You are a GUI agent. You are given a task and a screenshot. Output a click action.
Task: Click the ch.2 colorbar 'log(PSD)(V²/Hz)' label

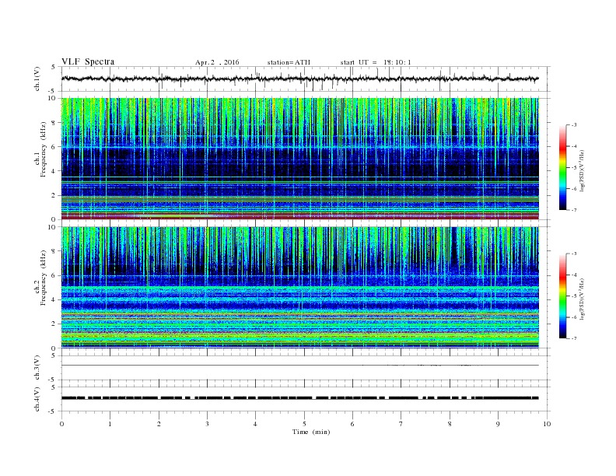coord(583,299)
